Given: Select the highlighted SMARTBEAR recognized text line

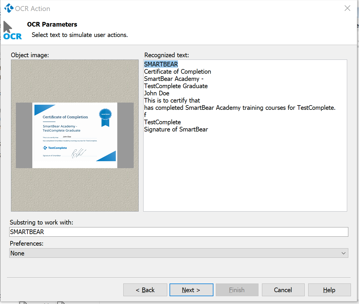Looking at the screenshot, I should point(161,64).
